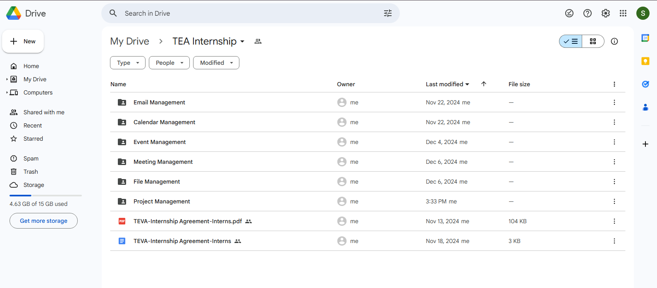Click Get more storage button
This screenshot has width=657, height=288.
tap(43, 221)
